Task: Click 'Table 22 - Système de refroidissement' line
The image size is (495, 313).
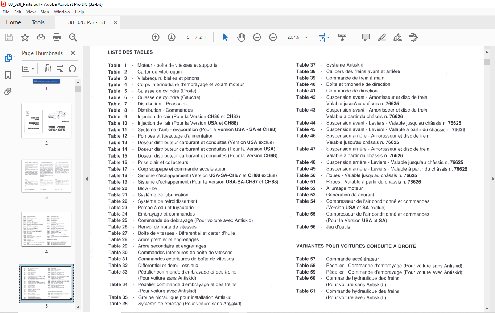Action: (153, 201)
